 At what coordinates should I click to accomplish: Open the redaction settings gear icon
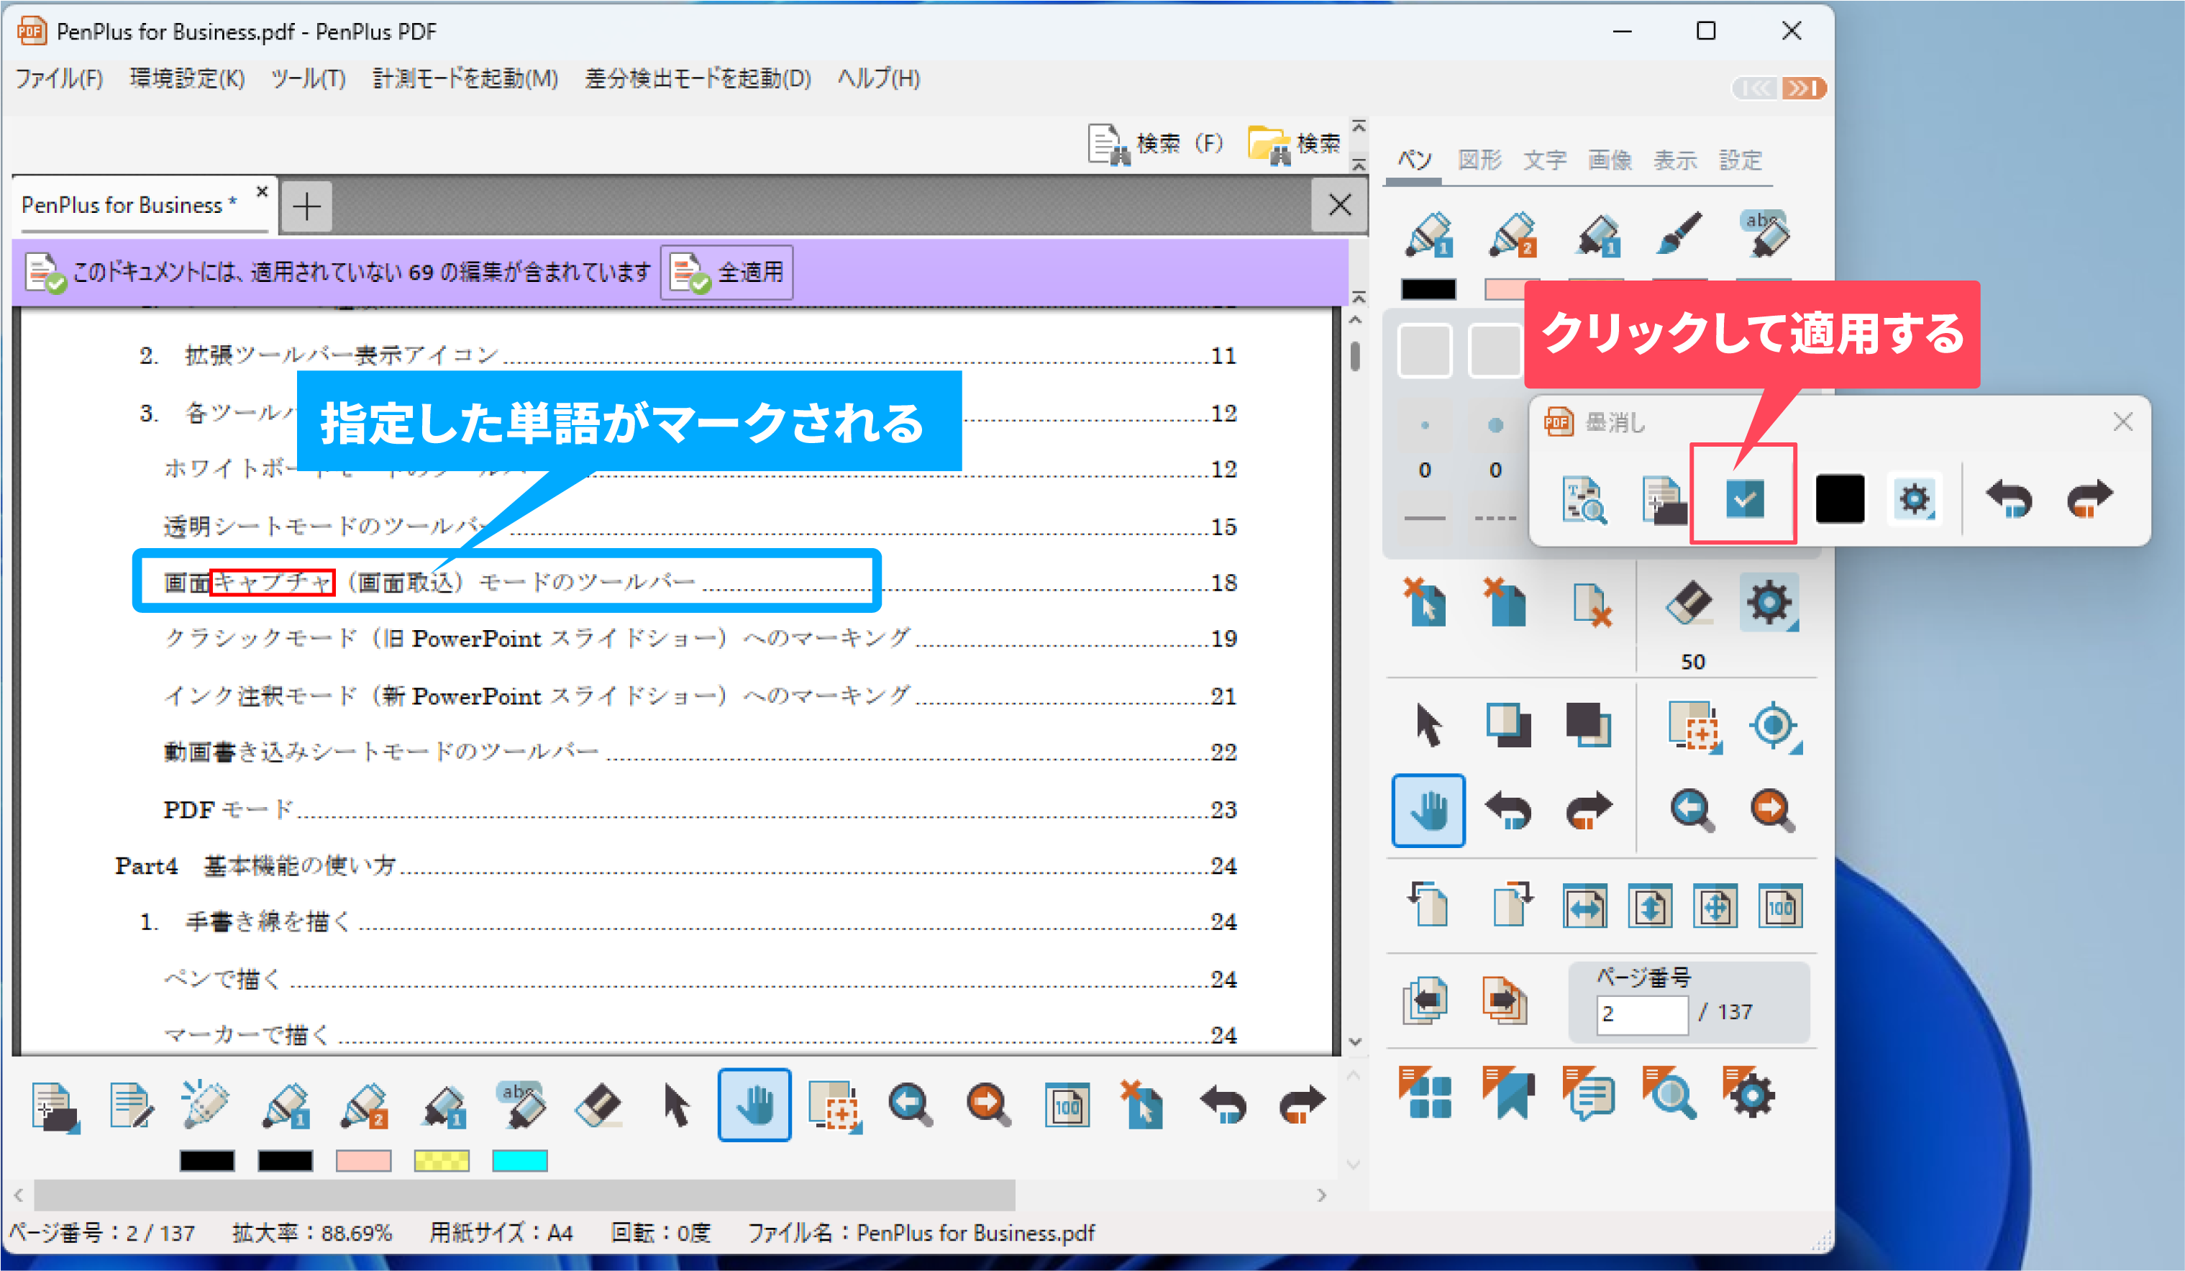click(1915, 498)
